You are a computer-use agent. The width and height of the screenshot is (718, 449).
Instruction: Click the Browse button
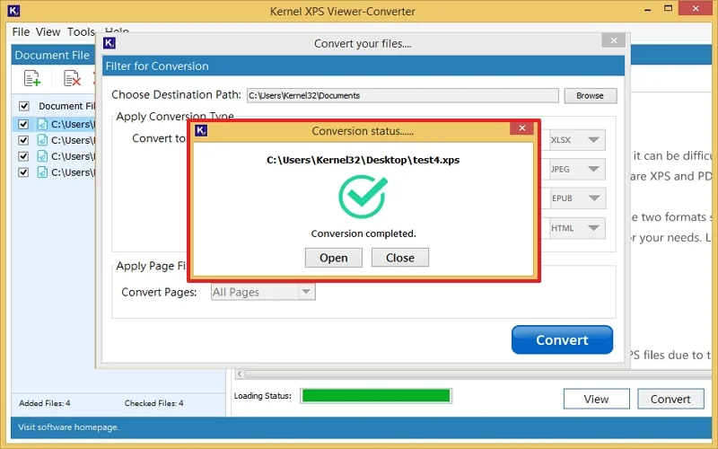click(x=590, y=95)
